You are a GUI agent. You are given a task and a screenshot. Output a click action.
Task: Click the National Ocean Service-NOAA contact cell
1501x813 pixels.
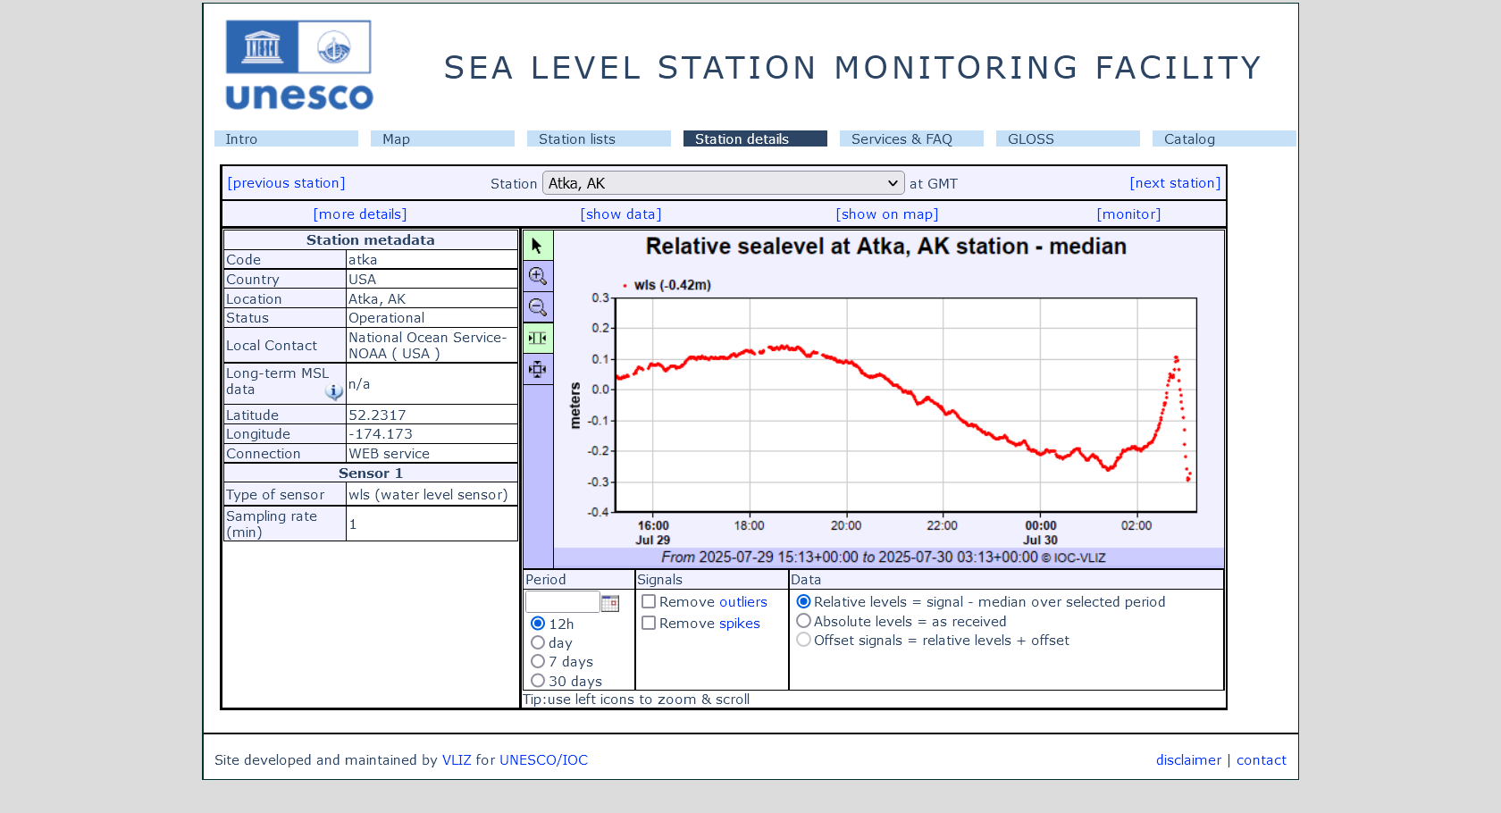[x=432, y=346]
